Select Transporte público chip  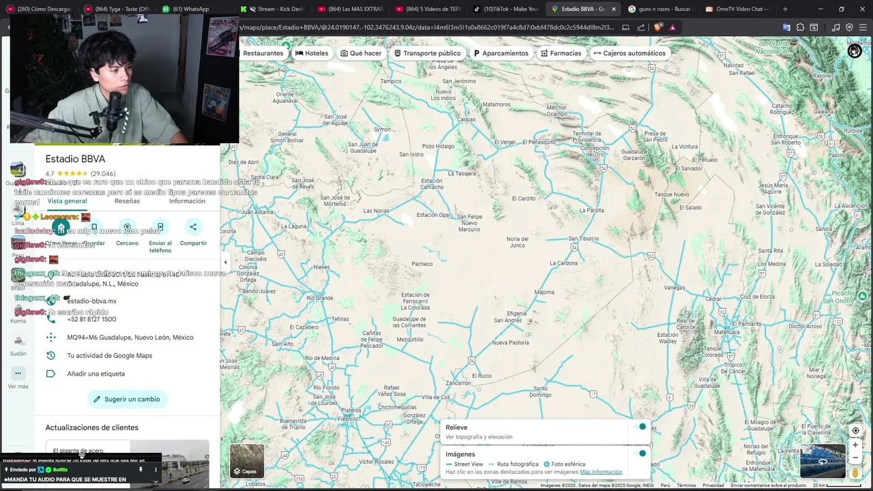pyautogui.click(x=428, y=53)
